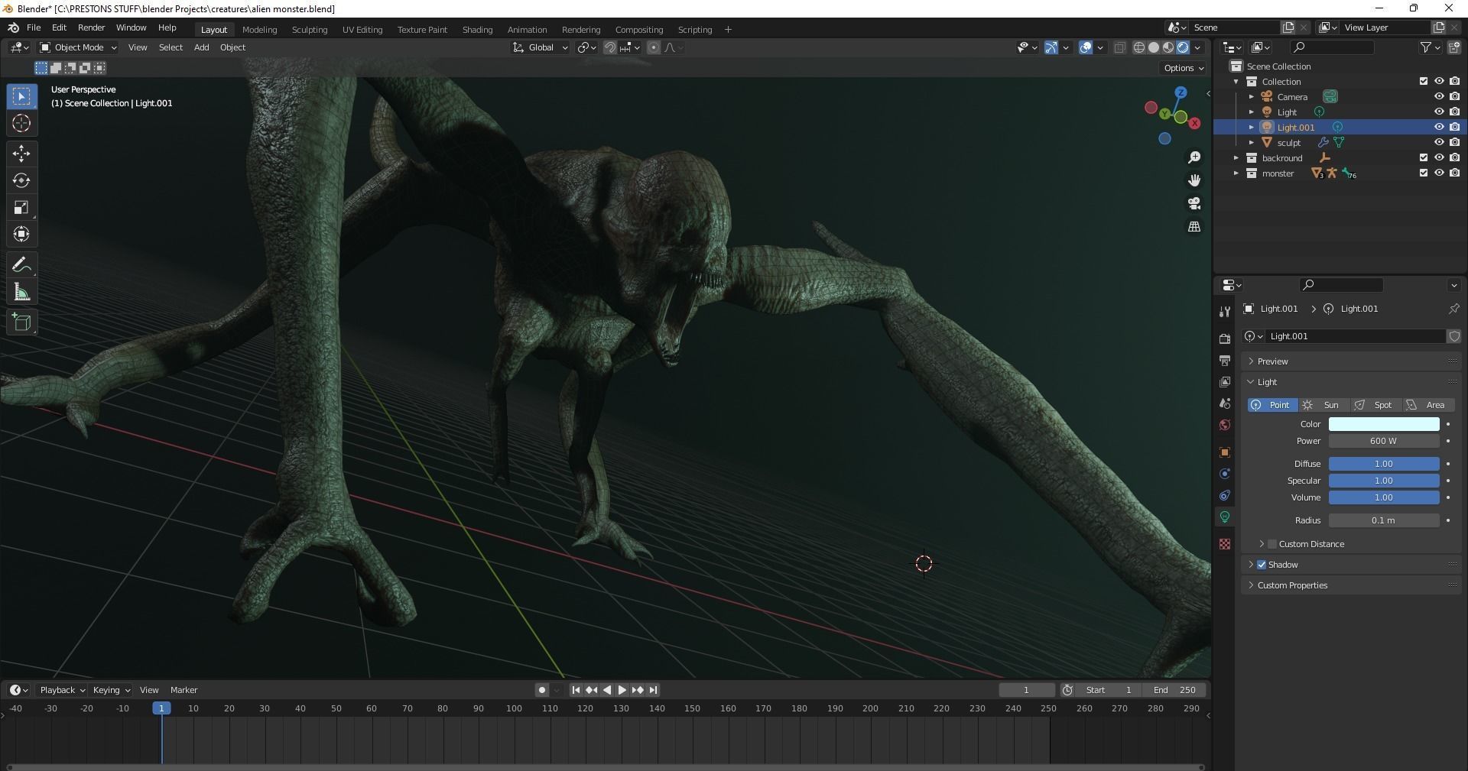Screen dimensions: 1468x771
Task: Uncheck the monster collection checkbox
Action: click(x=1424, y=173)
